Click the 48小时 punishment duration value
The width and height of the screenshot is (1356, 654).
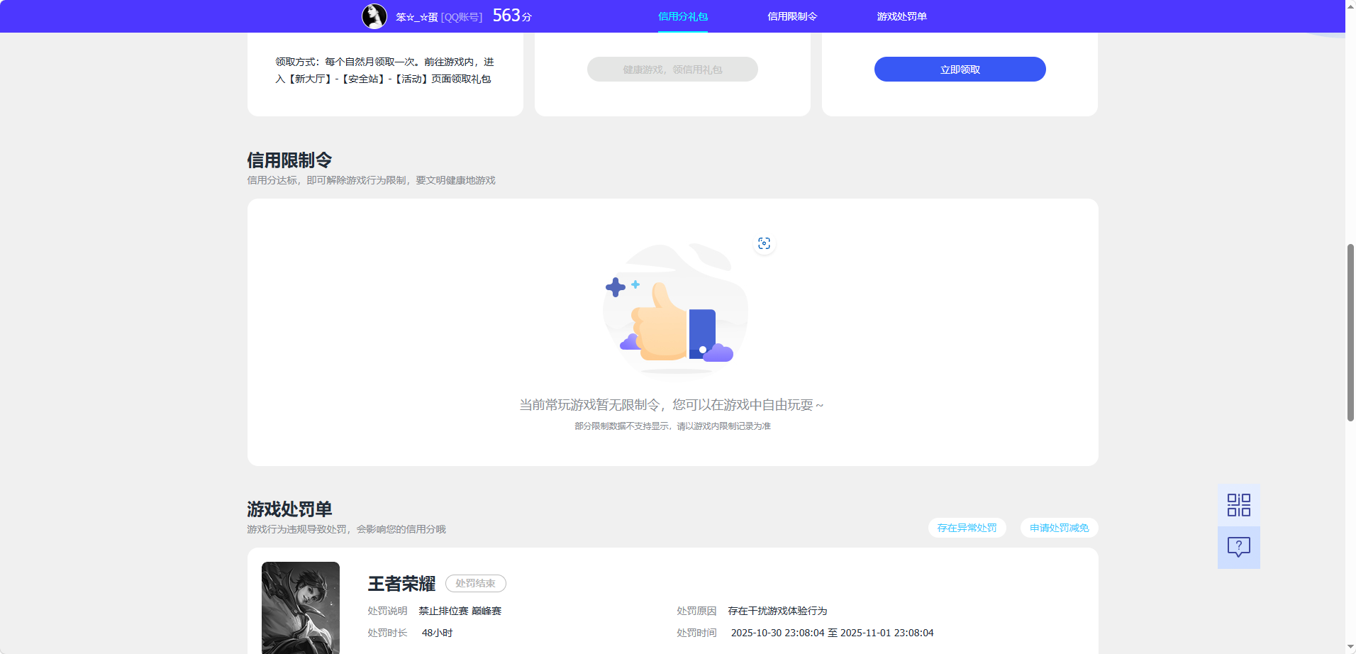pyautogui.click(x=437, y=633)
